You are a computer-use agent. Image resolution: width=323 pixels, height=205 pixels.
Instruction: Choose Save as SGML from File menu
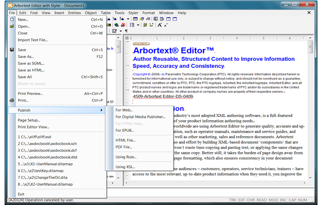[58, 63]
